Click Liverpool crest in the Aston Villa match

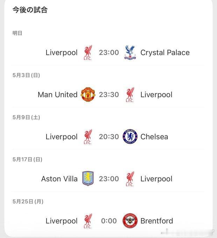tap(130, 179)
